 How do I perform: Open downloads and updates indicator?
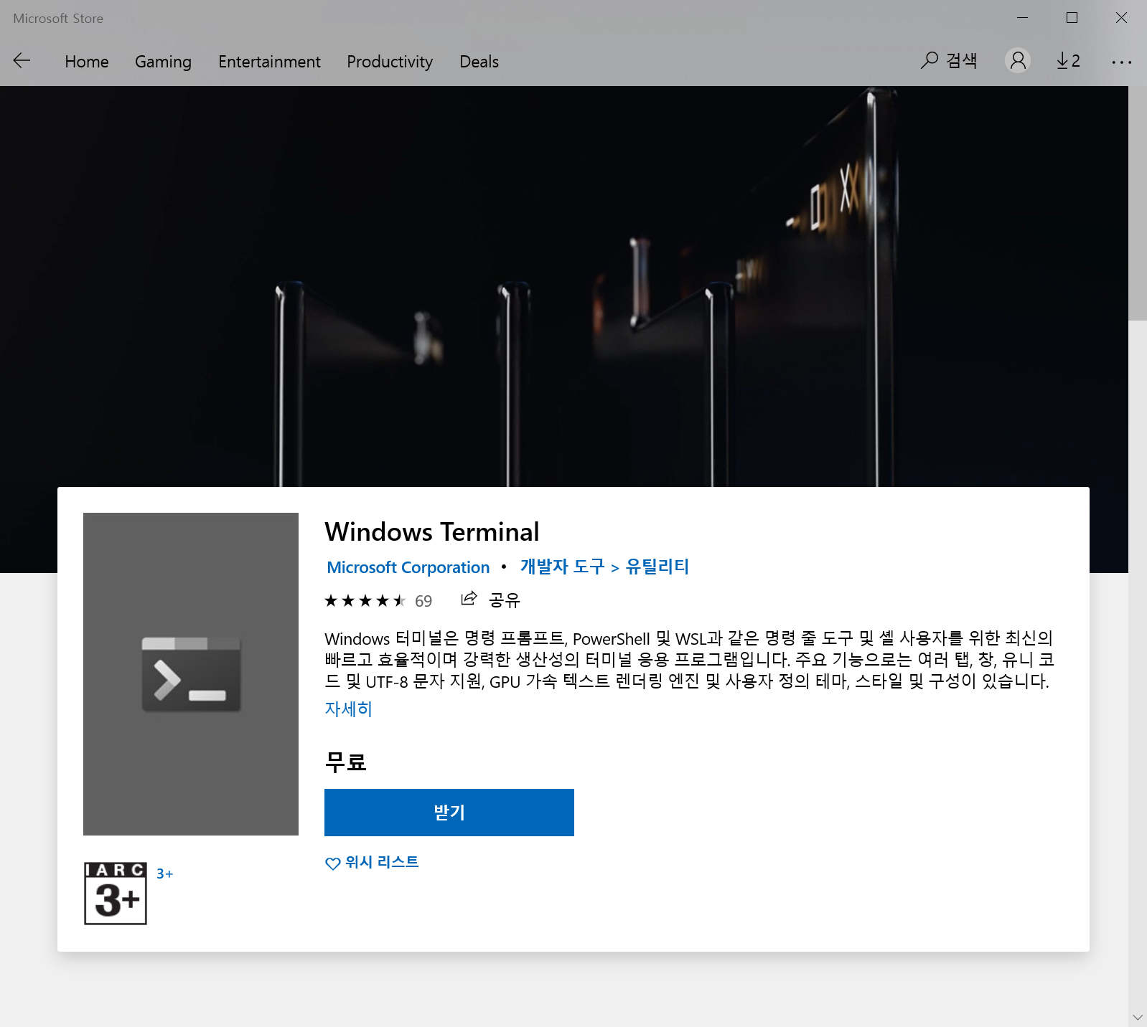(1068, 61)
